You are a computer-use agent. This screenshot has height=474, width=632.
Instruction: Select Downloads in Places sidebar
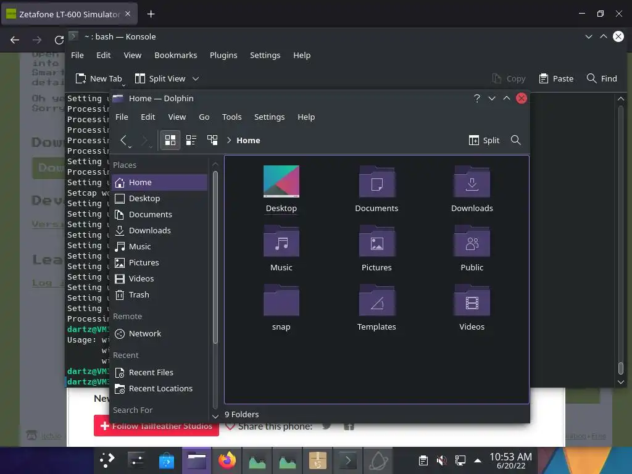[x=160, y=231]
